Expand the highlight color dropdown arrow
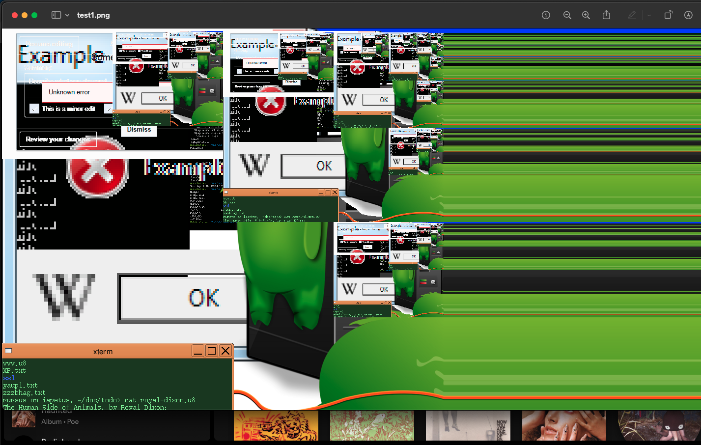The image size is (701, 445). tap(649, 15)
